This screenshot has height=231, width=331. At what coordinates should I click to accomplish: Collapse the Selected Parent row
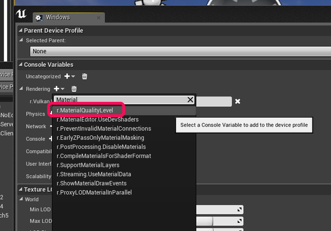point(21,40)
